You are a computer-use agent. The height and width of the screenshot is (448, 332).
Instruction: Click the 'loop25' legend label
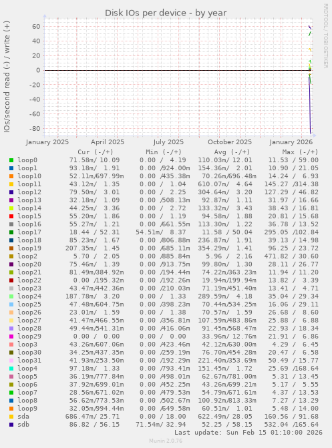coord(29,304)
